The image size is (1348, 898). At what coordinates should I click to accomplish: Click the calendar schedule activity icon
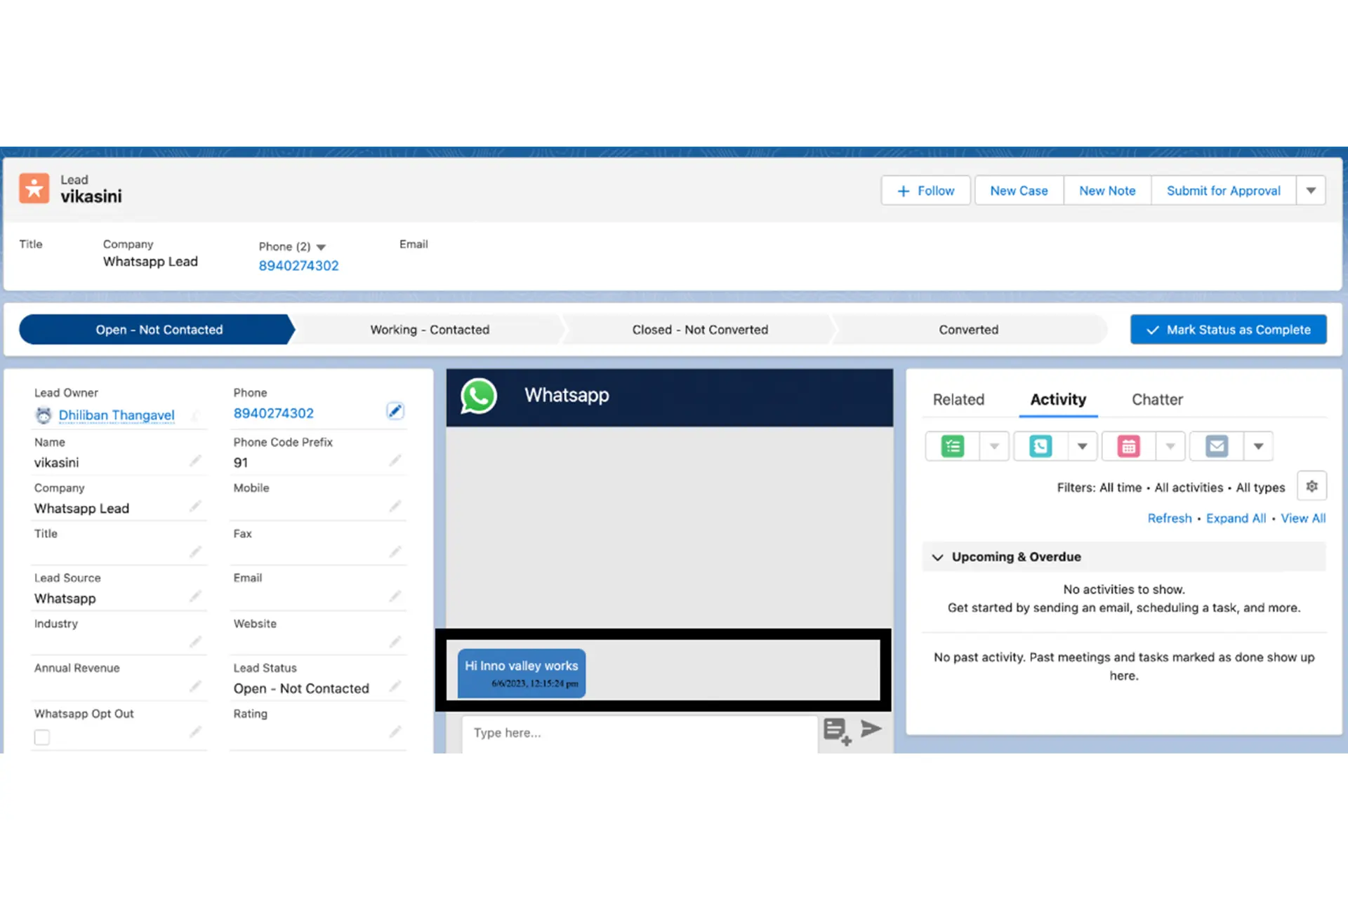pyautogui.click(x=1128, y=446)
